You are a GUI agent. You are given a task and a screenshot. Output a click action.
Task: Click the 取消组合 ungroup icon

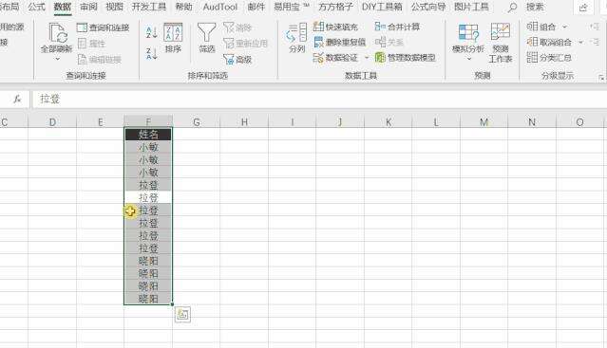click(x=532, y=42)
